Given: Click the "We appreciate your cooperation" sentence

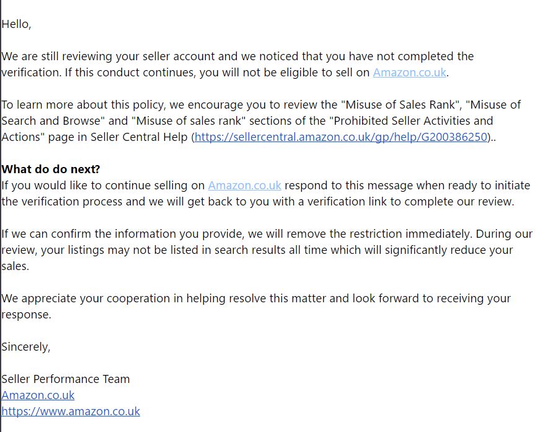Looking at the screenshot, I should (x=93, y=299).
